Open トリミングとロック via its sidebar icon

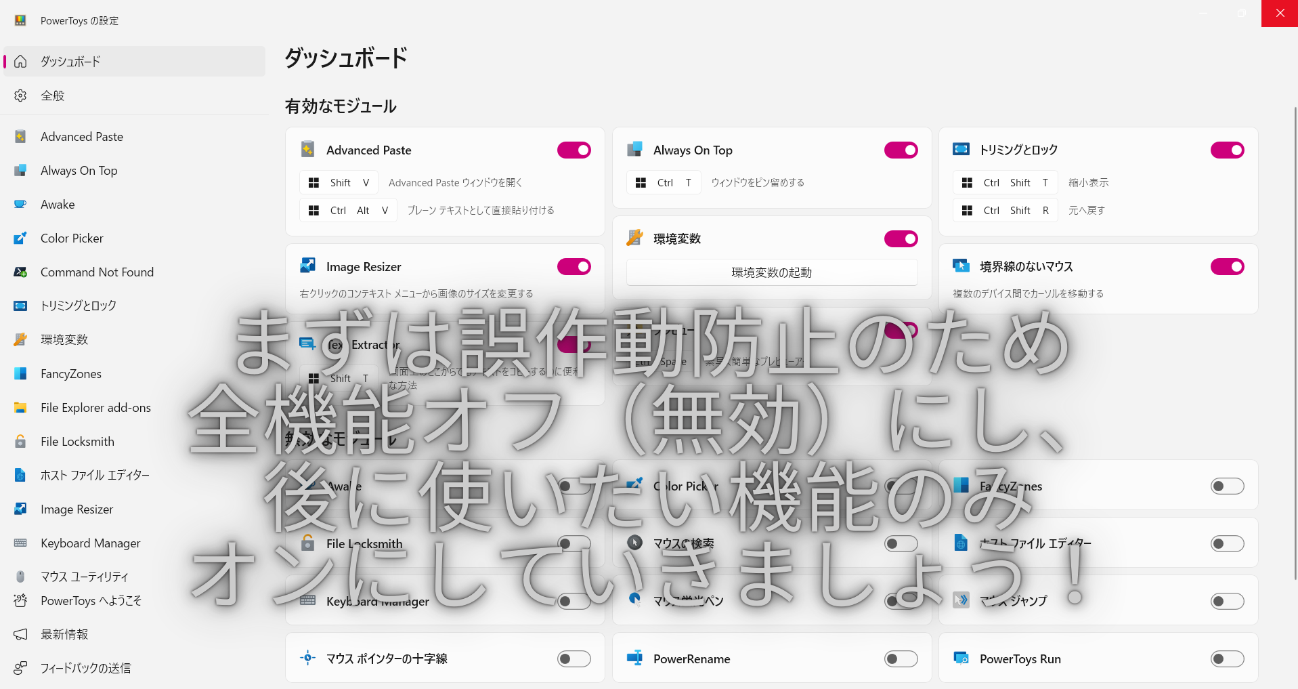click(20, 306)
